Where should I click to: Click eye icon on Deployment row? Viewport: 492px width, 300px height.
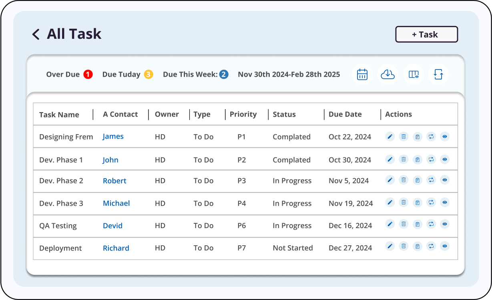tap(444, 246)
